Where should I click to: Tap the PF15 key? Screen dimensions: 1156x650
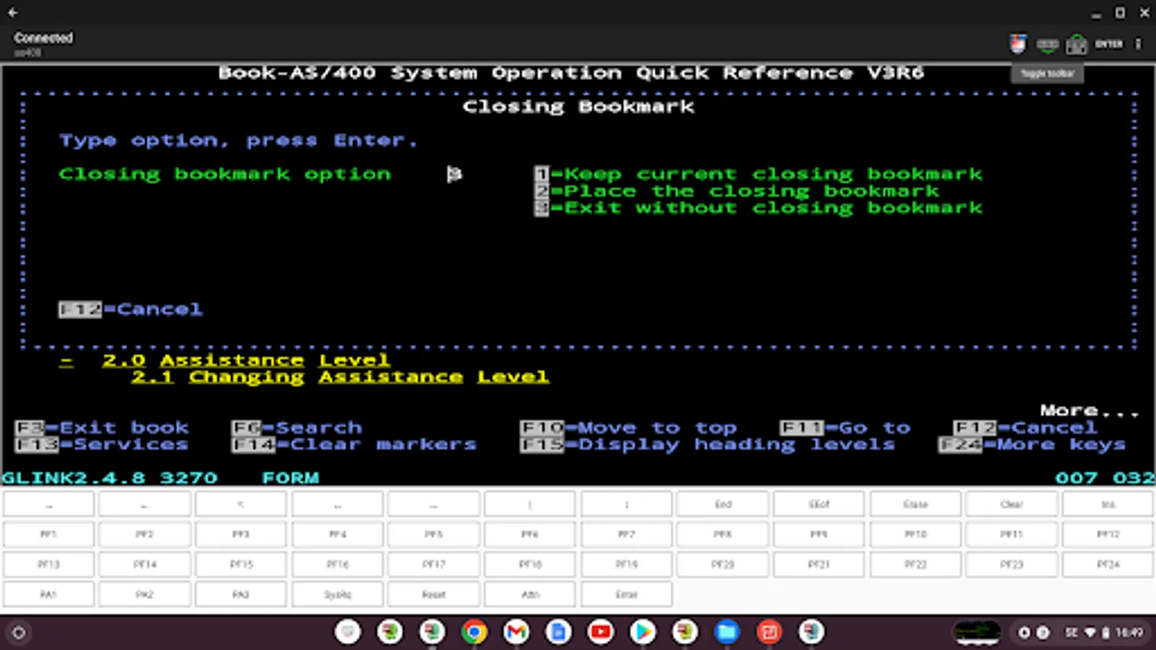(241, 564)
